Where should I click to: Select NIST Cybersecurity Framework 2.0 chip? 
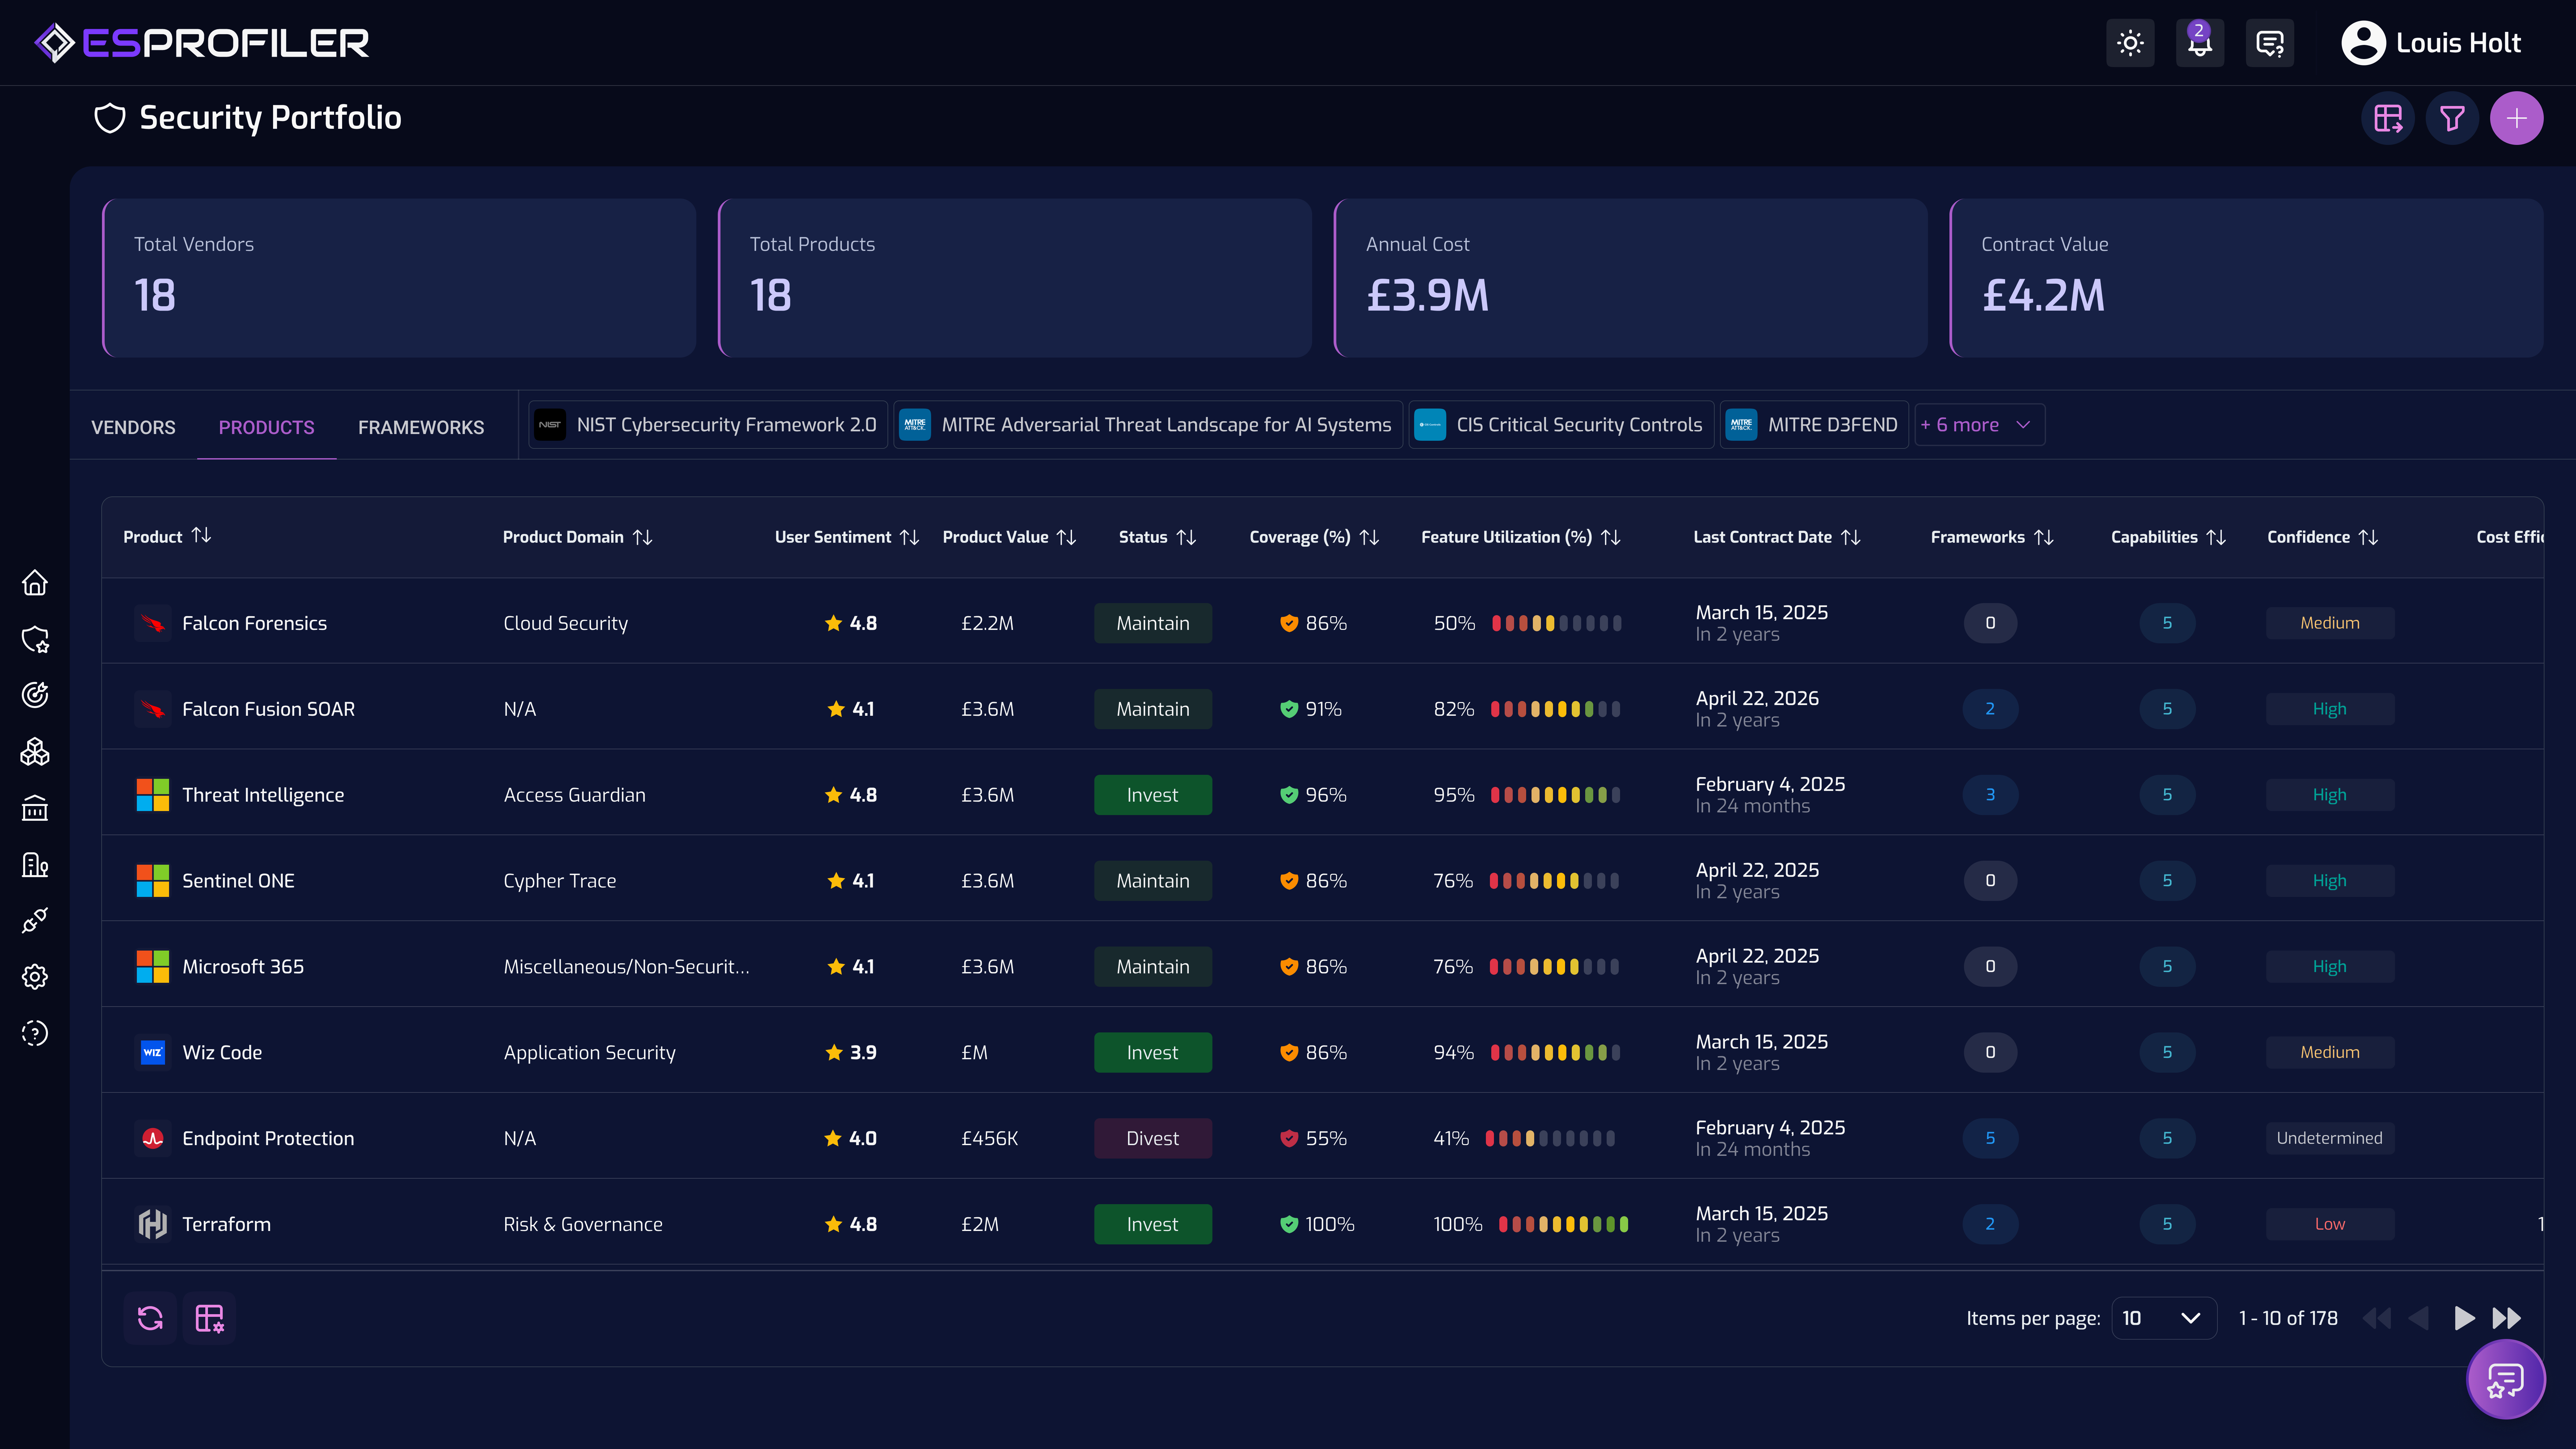click(708, 425)
